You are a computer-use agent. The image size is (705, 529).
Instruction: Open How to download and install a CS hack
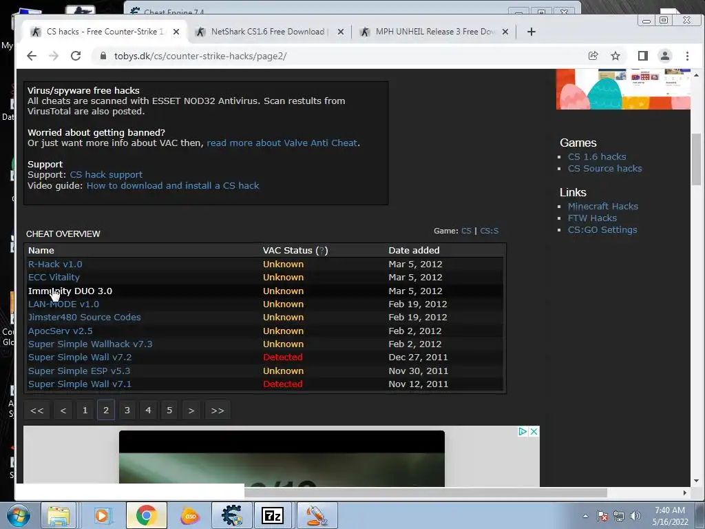173,186
